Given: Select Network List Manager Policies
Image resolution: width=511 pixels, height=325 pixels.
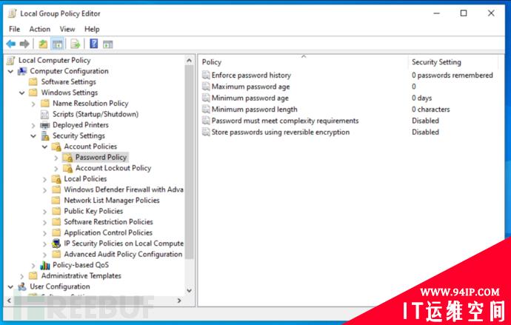Looking at the screenshot, I should 112,201.
